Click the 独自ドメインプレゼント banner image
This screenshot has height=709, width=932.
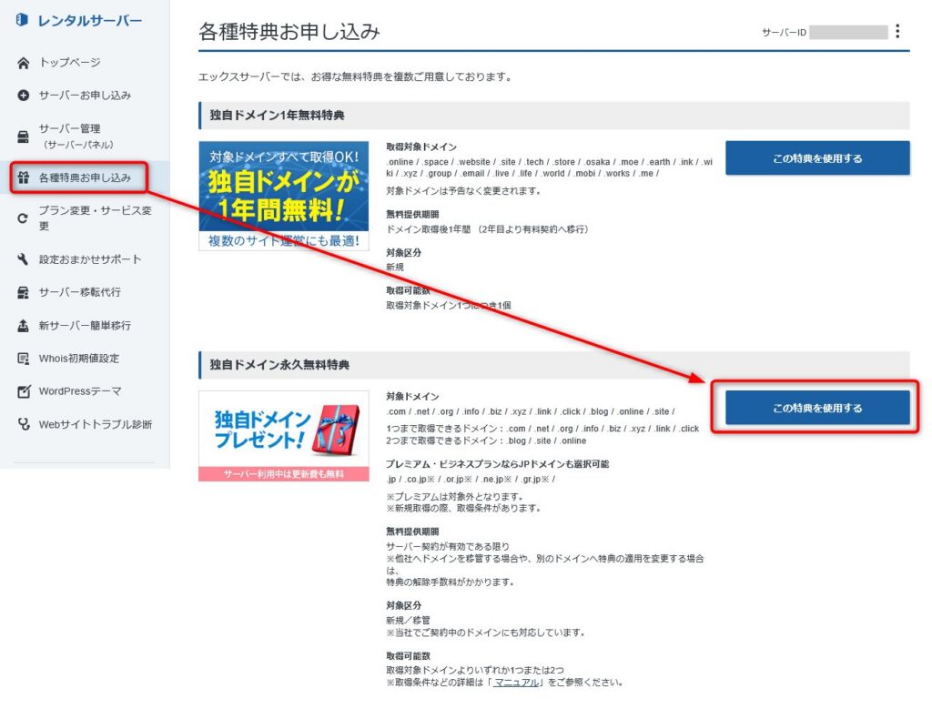(x=283, y=435)
